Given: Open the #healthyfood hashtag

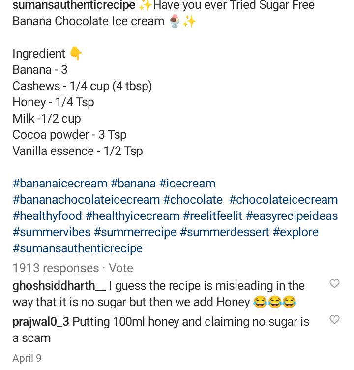Looking at the screenshot, I should click(x=47, y=216).
